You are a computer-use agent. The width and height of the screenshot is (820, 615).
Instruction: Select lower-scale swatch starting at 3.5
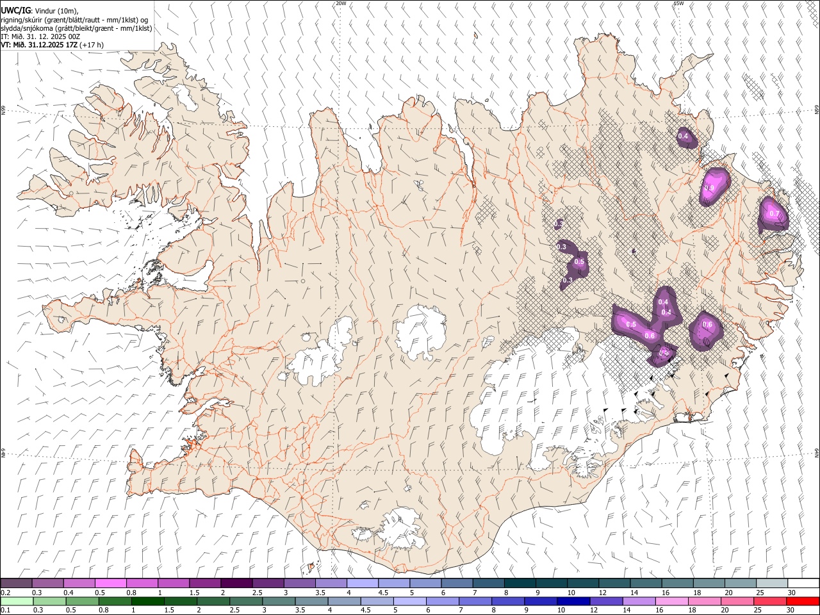pos(311,602)
